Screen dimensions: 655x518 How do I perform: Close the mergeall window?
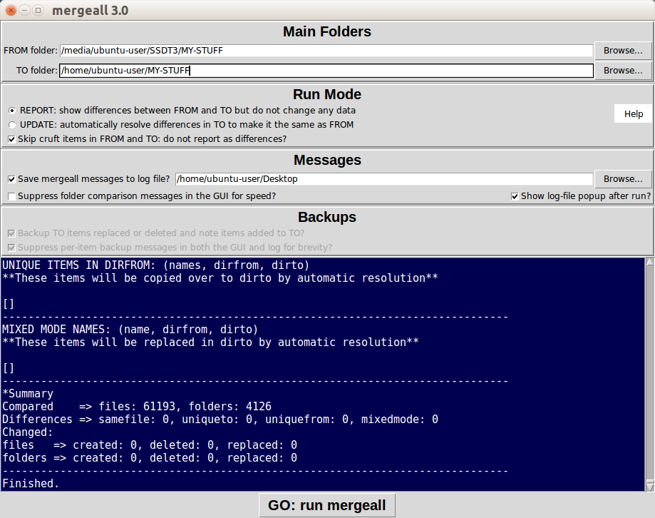coord(11,11)
